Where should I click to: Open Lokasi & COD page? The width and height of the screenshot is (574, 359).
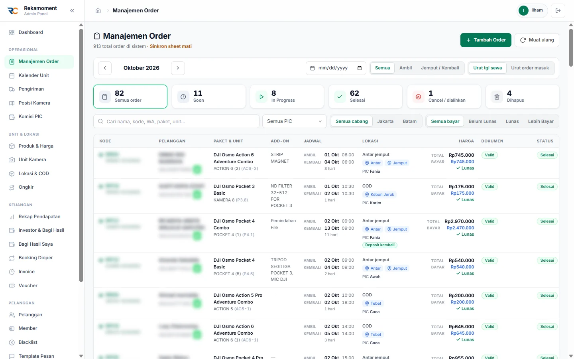[x=39, y=174]
